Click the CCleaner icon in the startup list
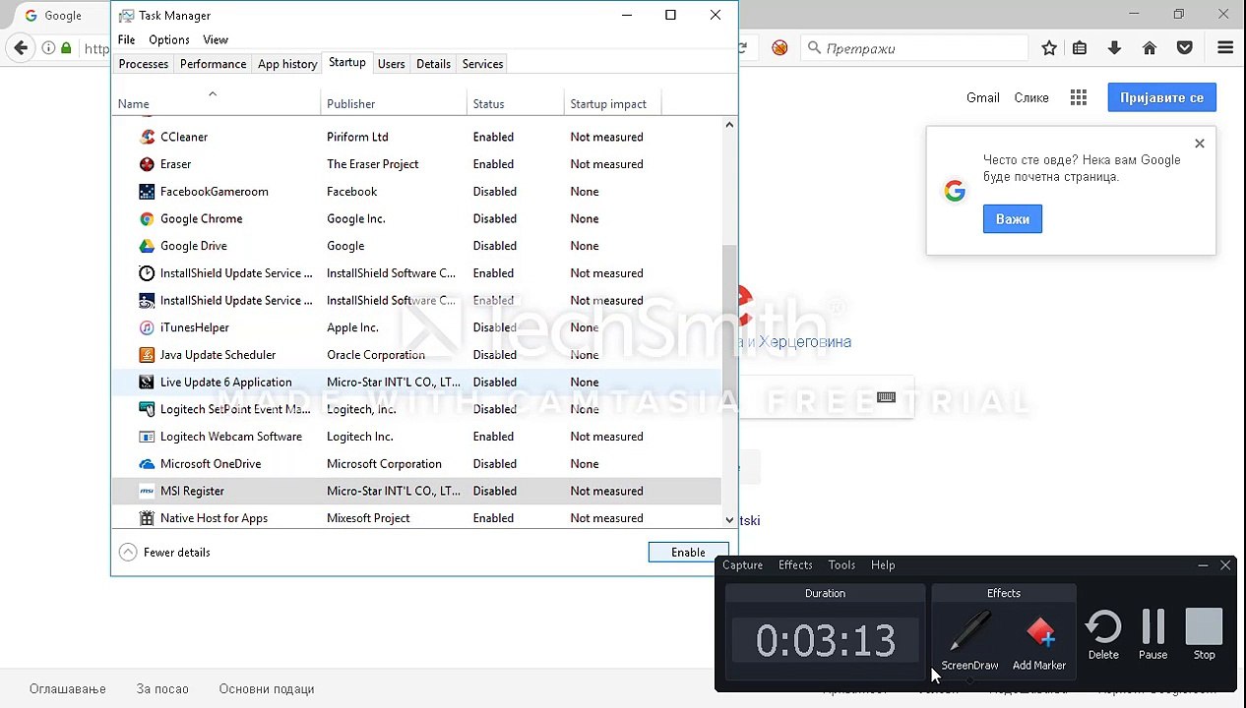 (147, 137)
